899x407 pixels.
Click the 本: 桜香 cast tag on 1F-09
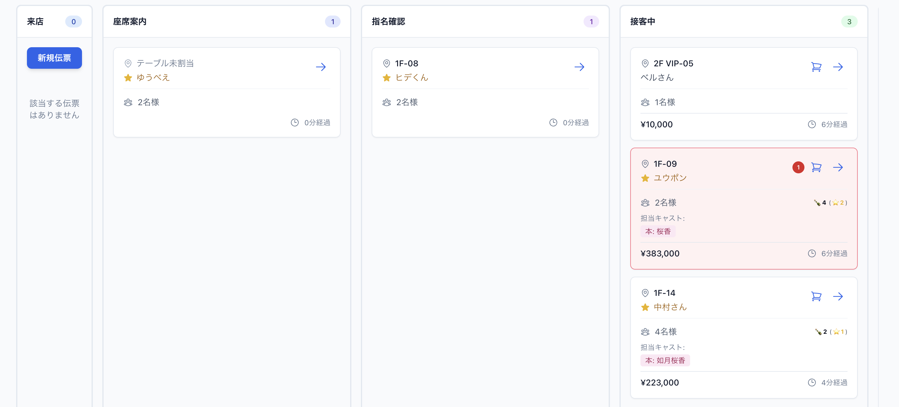(657, 231)
